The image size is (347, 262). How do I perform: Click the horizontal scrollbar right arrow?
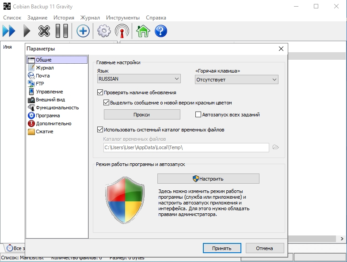click(x=342, y=239)
